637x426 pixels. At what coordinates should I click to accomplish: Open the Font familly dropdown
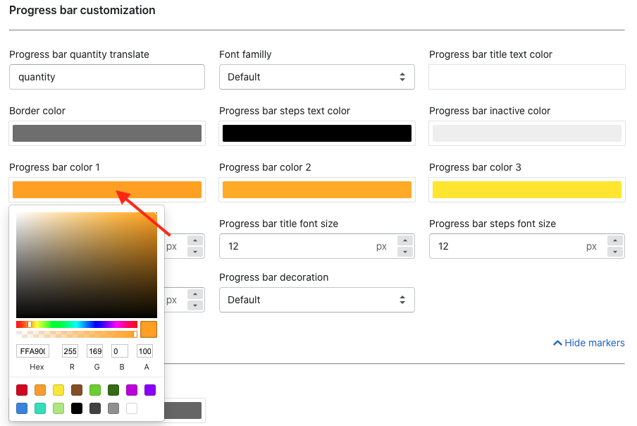point(316,77)
